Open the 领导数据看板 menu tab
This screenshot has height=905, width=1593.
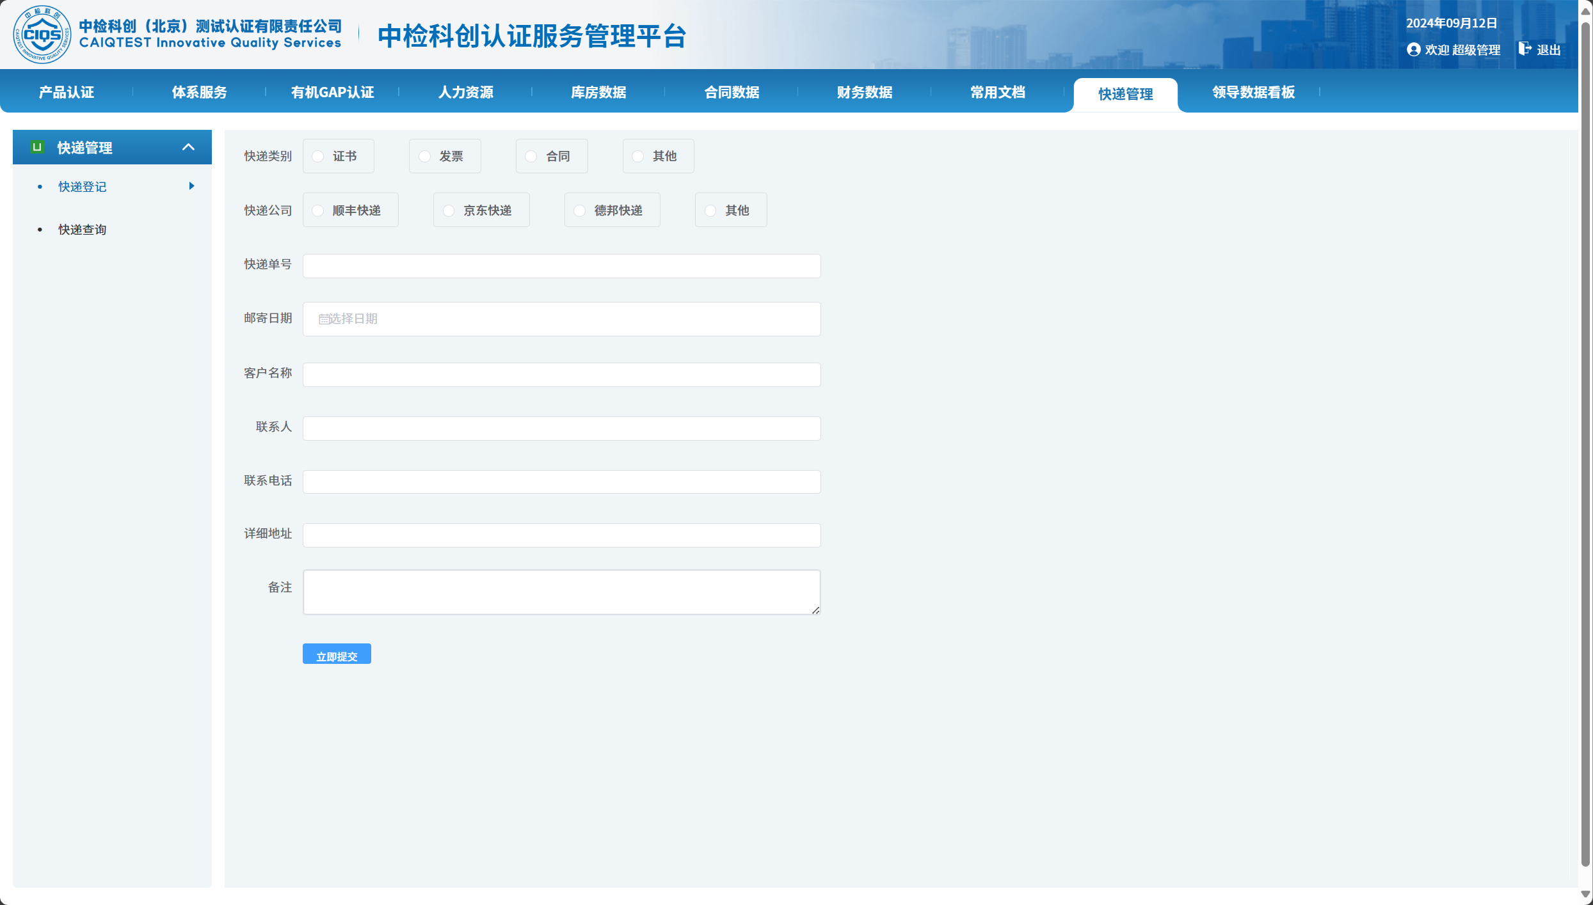point(1253,92)
